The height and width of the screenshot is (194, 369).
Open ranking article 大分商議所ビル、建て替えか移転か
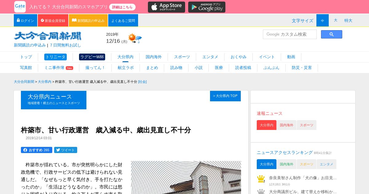coord(303,192)
